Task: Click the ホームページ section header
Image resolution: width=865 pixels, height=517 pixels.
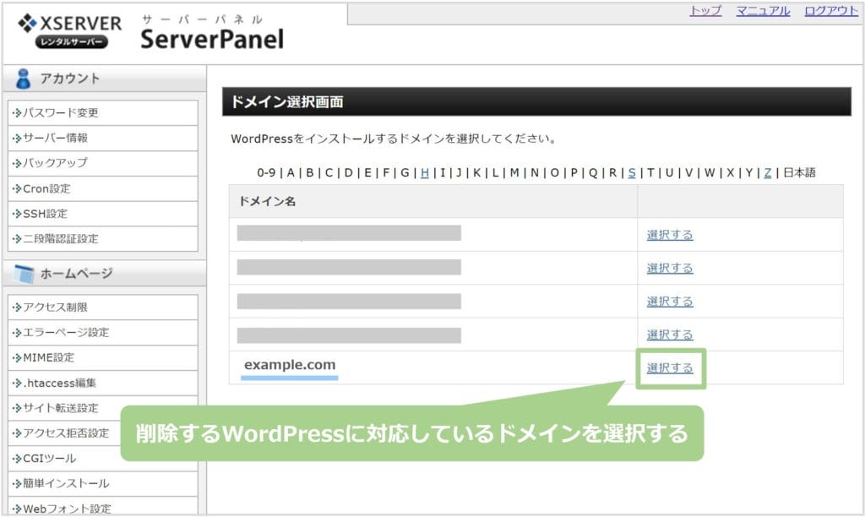Action: pos(105,273)
